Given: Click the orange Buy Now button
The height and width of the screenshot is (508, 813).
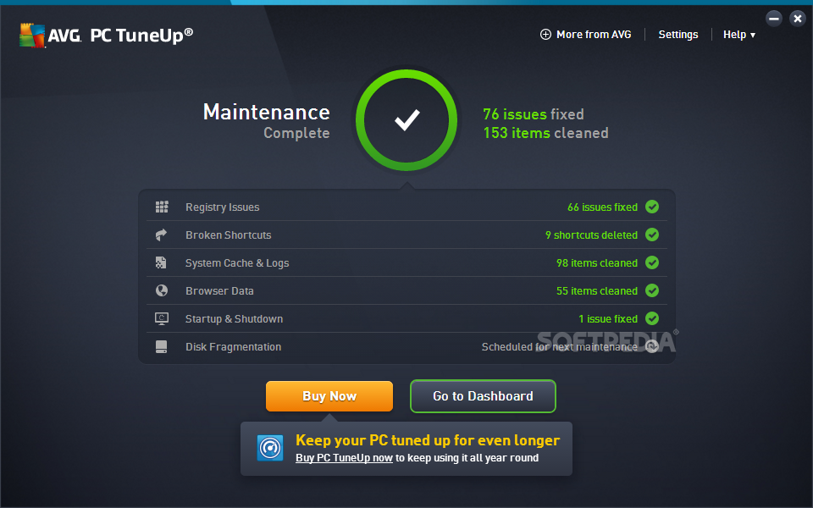Looking at the screenshot, I should point(329,396).
